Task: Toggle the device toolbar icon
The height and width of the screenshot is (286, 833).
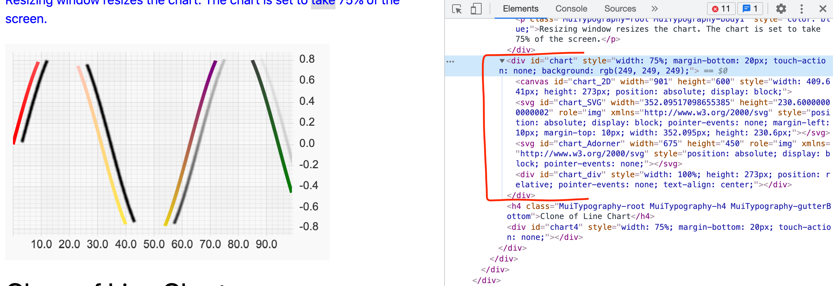Action: point(476,9)
